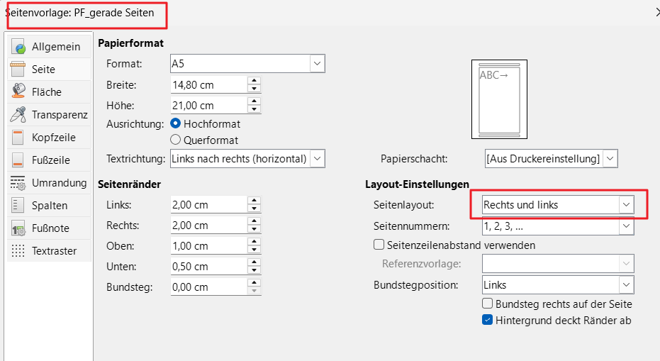660x361 pixels.
Task: Increase the Oben margin value
Action: pos(254,242)
